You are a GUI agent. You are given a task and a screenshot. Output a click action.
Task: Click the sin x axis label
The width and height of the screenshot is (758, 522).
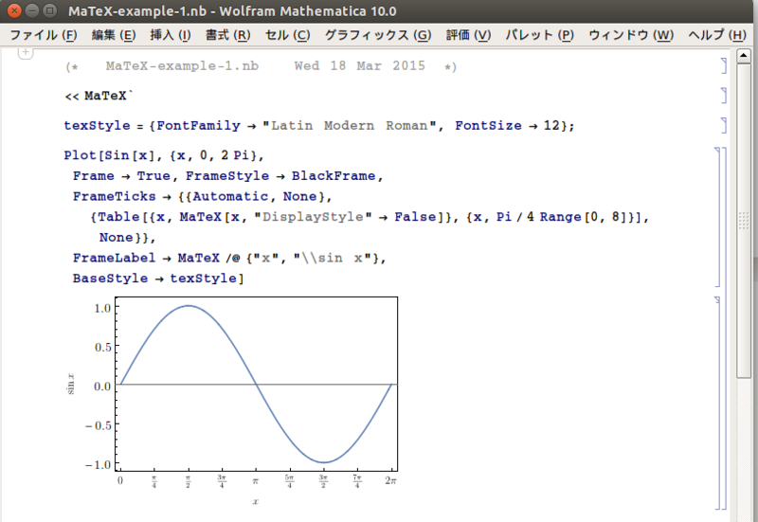(x=71, y=385)
